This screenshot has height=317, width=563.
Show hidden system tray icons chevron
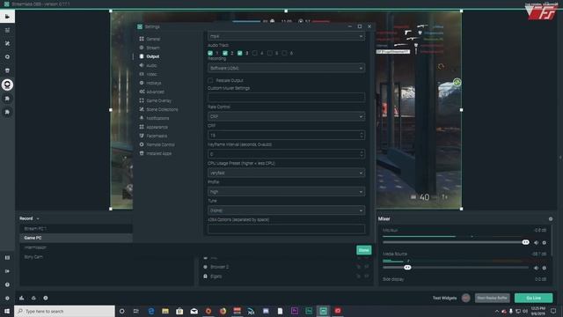(496, 311)
